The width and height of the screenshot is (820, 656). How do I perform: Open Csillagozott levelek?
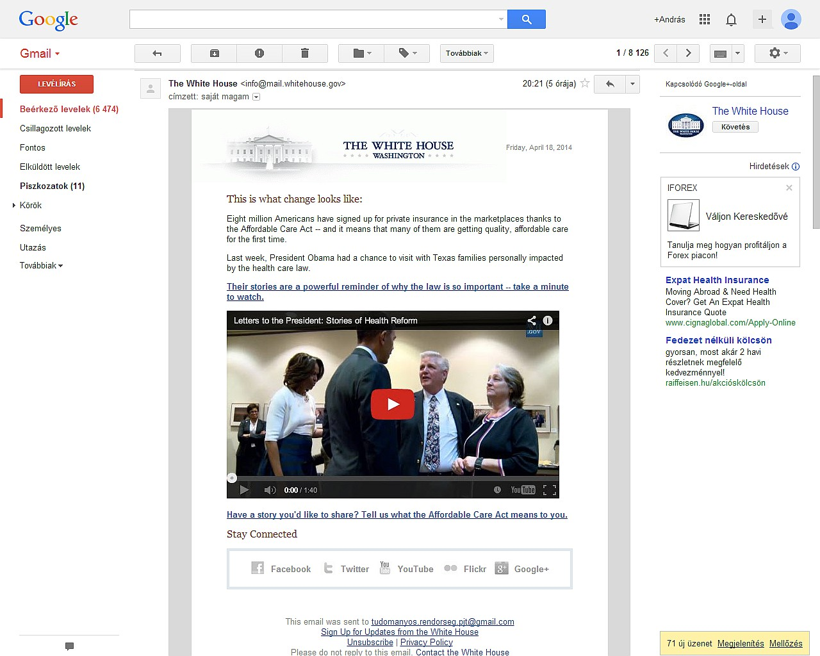click(x=55, y=128)
